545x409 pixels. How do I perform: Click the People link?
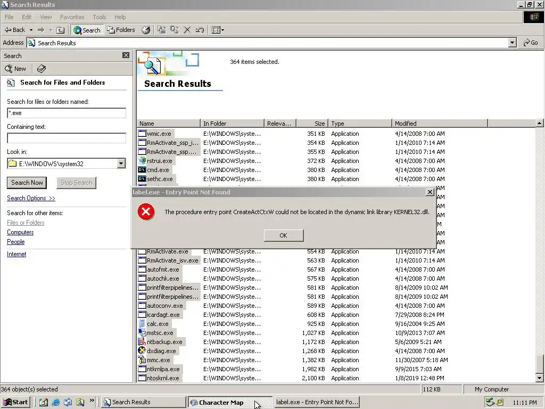[x=15, y=242]
